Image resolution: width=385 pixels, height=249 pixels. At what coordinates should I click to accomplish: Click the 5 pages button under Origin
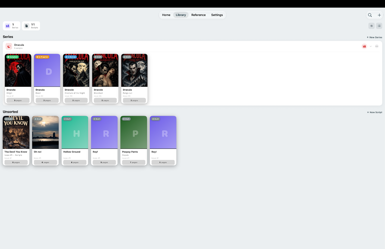(x=18, y=100)
